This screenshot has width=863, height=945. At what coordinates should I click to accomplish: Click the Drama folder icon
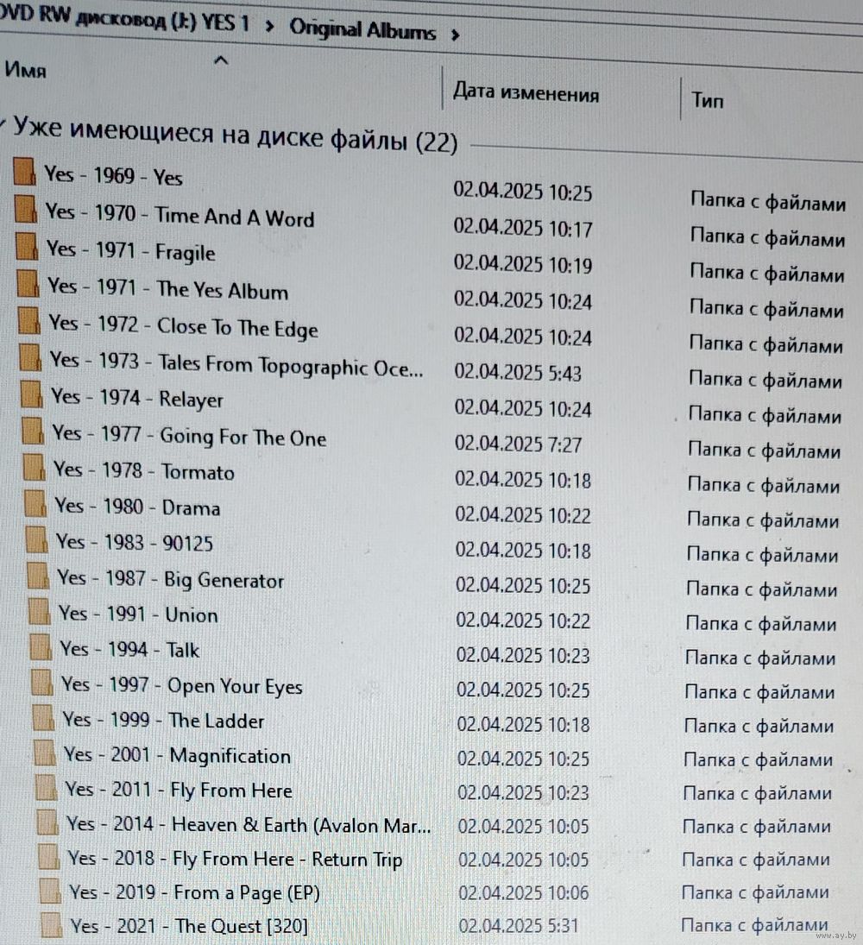35,503
